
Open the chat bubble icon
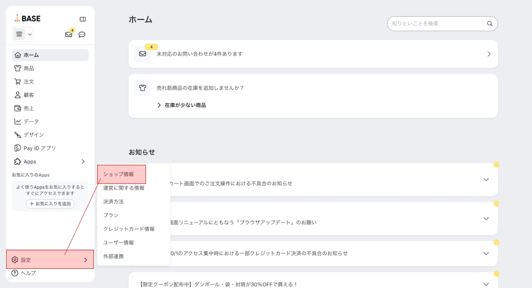pos(82,35)
